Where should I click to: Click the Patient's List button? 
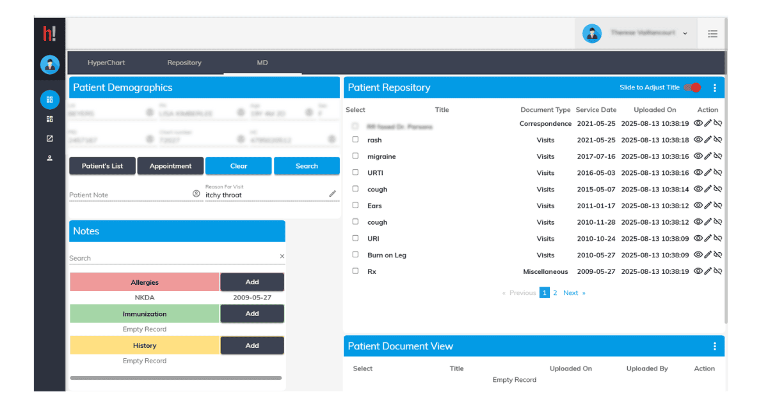102,166
